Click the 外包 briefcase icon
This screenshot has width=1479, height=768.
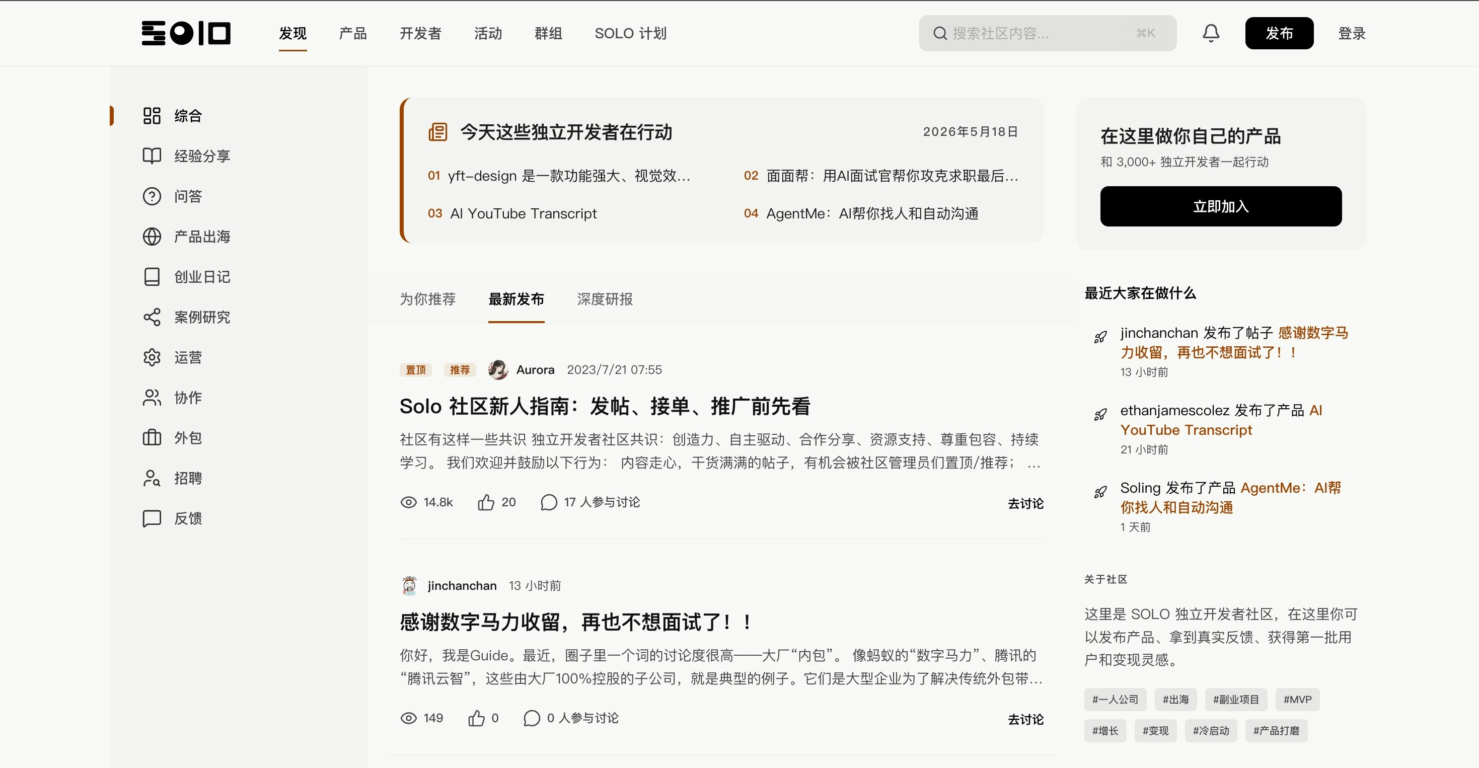pos(152,437)
